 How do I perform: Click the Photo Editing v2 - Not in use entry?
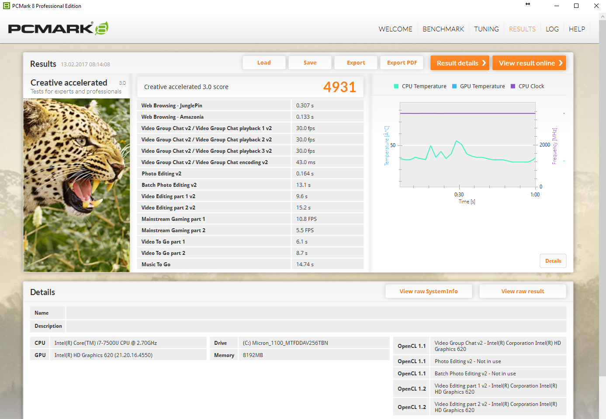pos(468,361)
